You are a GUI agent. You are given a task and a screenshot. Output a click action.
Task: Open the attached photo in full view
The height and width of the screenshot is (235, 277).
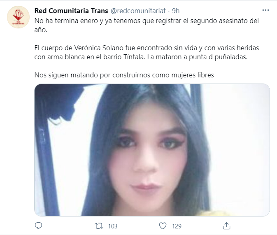coord(152,150)
